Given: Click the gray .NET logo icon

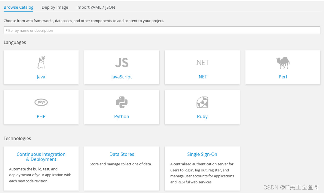Looking at the screenshot, I should click(x=202, y=62).
